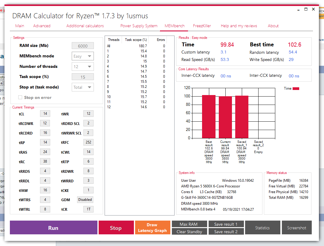This screenshot has height=246, width=324.
Task: Select thread 7 row in table
Action: tap(136, 81)
